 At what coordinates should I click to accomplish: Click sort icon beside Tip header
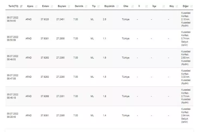coord(99,6)
